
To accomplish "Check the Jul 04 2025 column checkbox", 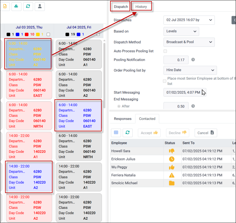I will tap(98, 35).
